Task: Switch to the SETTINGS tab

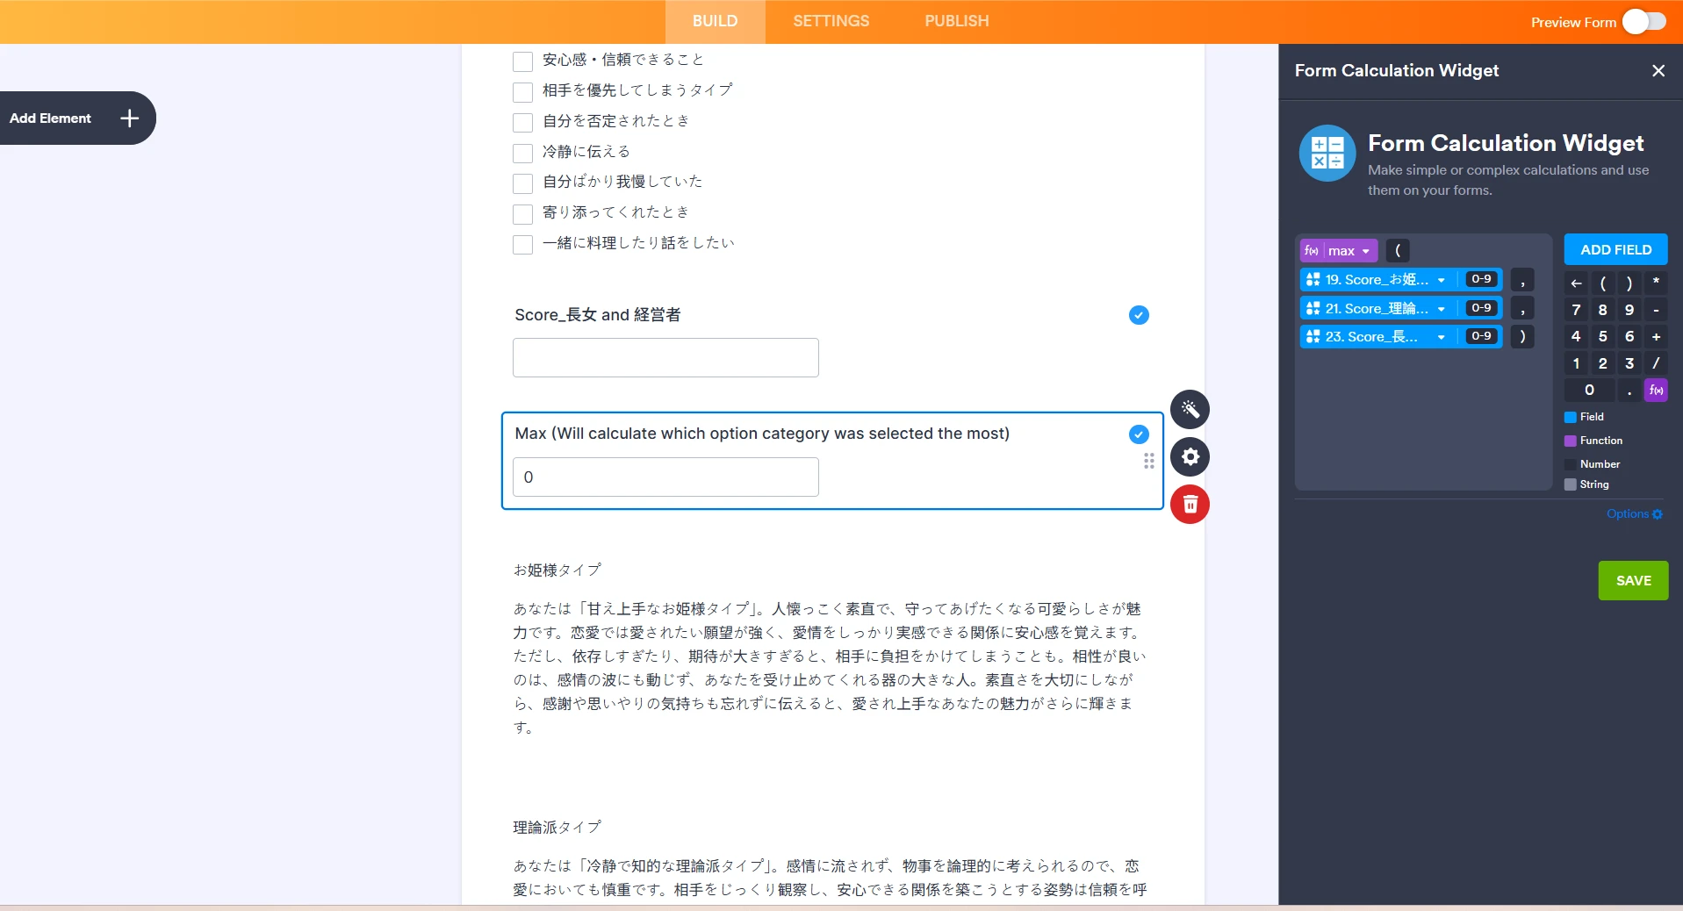Action: pos(831,21)
